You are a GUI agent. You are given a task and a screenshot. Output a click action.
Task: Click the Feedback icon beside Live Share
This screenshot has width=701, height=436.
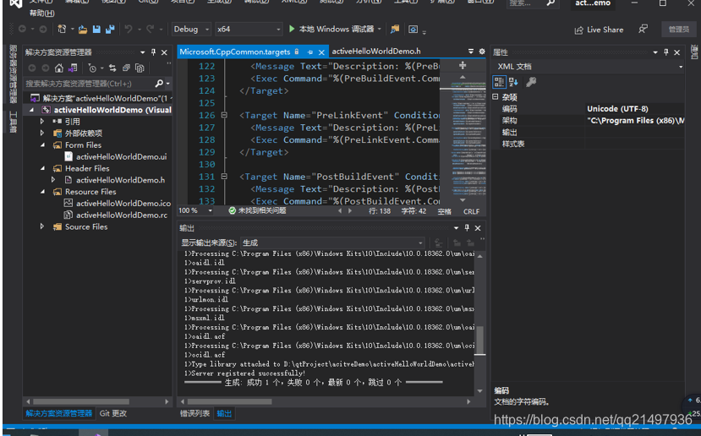coord(643,30)
